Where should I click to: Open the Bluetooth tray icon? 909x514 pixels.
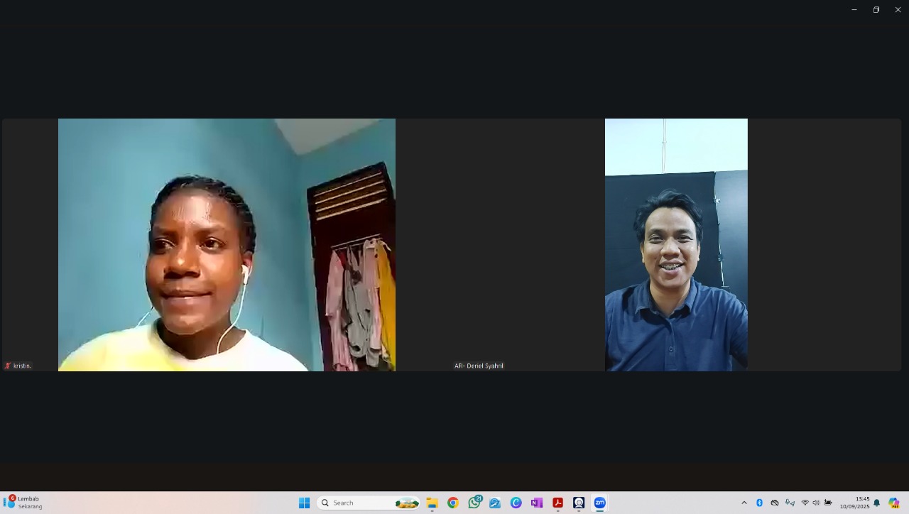pos(759,503)
